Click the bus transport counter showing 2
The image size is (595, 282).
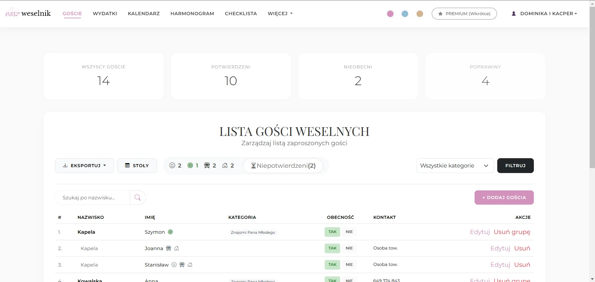point(210,166)
